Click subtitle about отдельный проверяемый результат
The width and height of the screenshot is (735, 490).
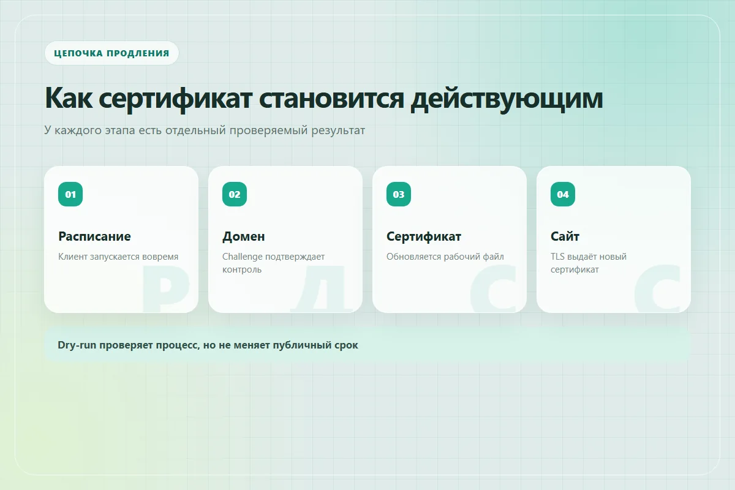coord(205,130)
